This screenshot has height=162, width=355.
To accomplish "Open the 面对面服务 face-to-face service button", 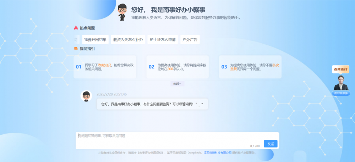I will 341,93.
